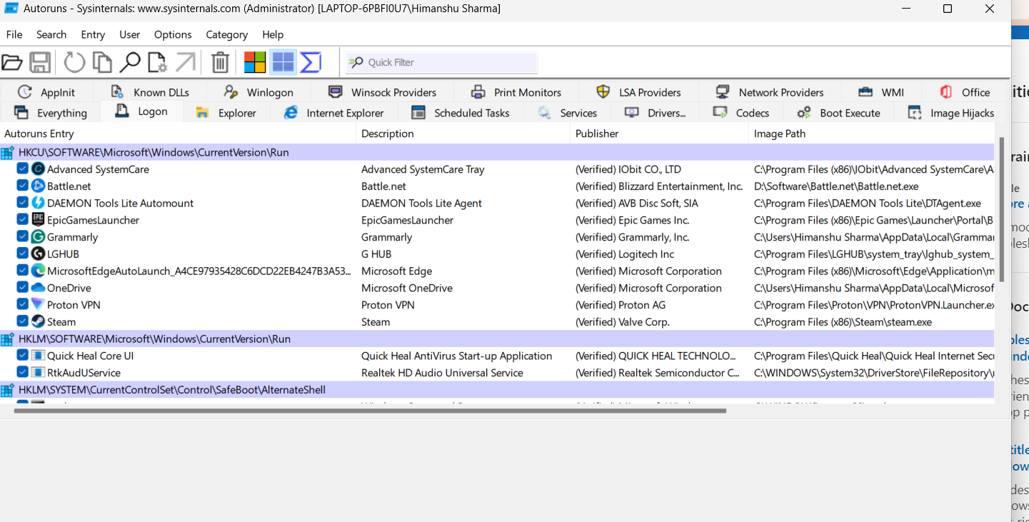Open the Help menu
Screen dimensions: 1029x522
pyautogui.click(x=273, y=34)
